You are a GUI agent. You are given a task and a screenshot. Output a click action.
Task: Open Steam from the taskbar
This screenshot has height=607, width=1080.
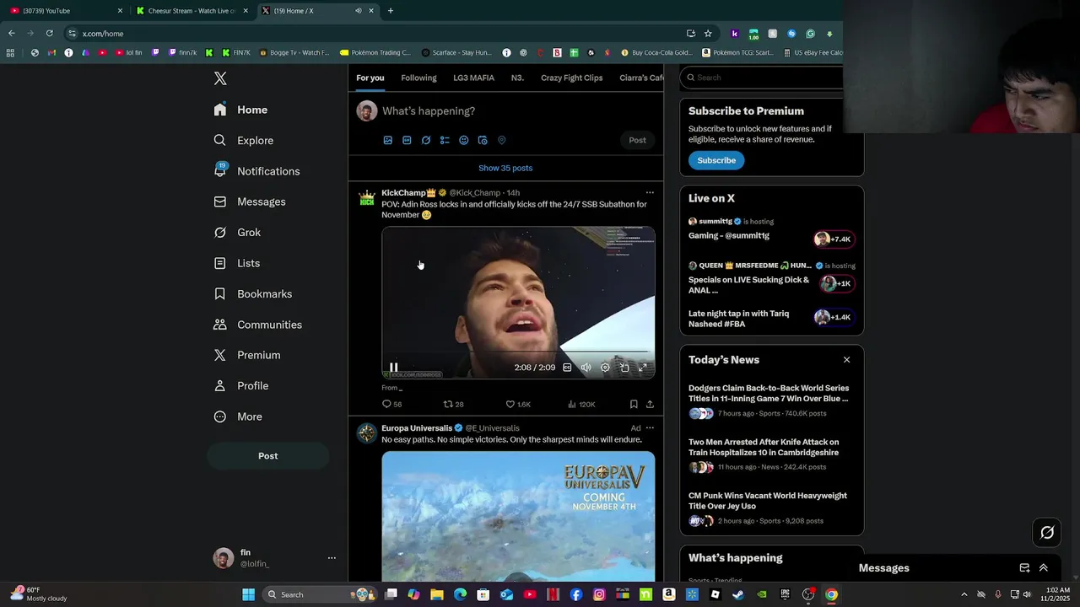coord(738,594)
